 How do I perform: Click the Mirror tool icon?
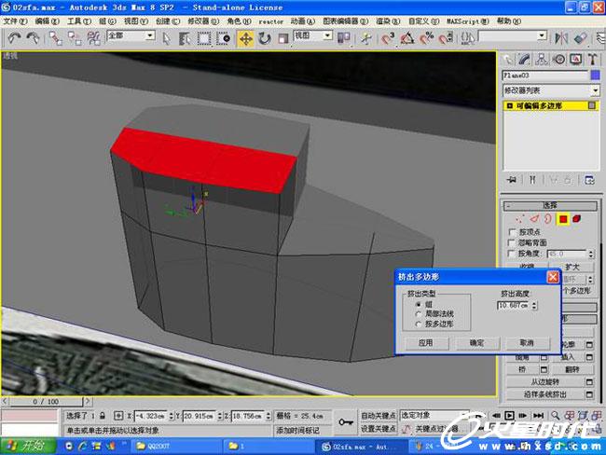(561, 38)
